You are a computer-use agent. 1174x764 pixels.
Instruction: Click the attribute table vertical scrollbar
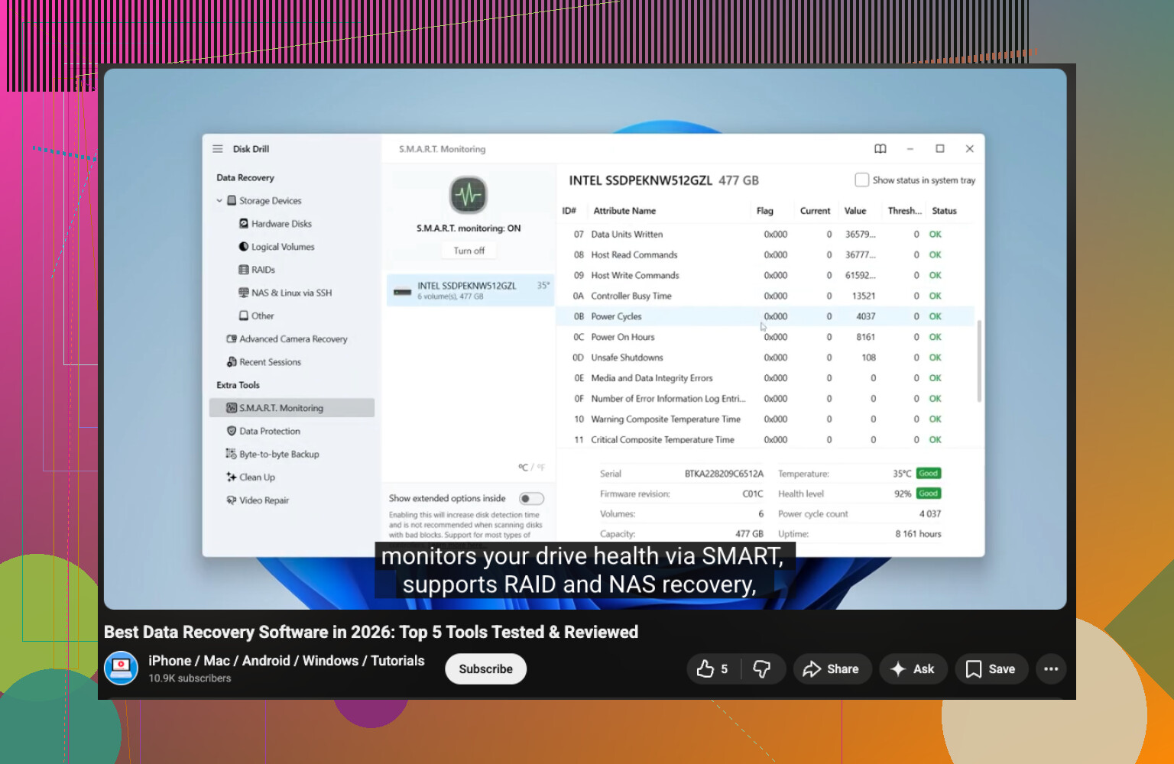(x=979, y=361)
